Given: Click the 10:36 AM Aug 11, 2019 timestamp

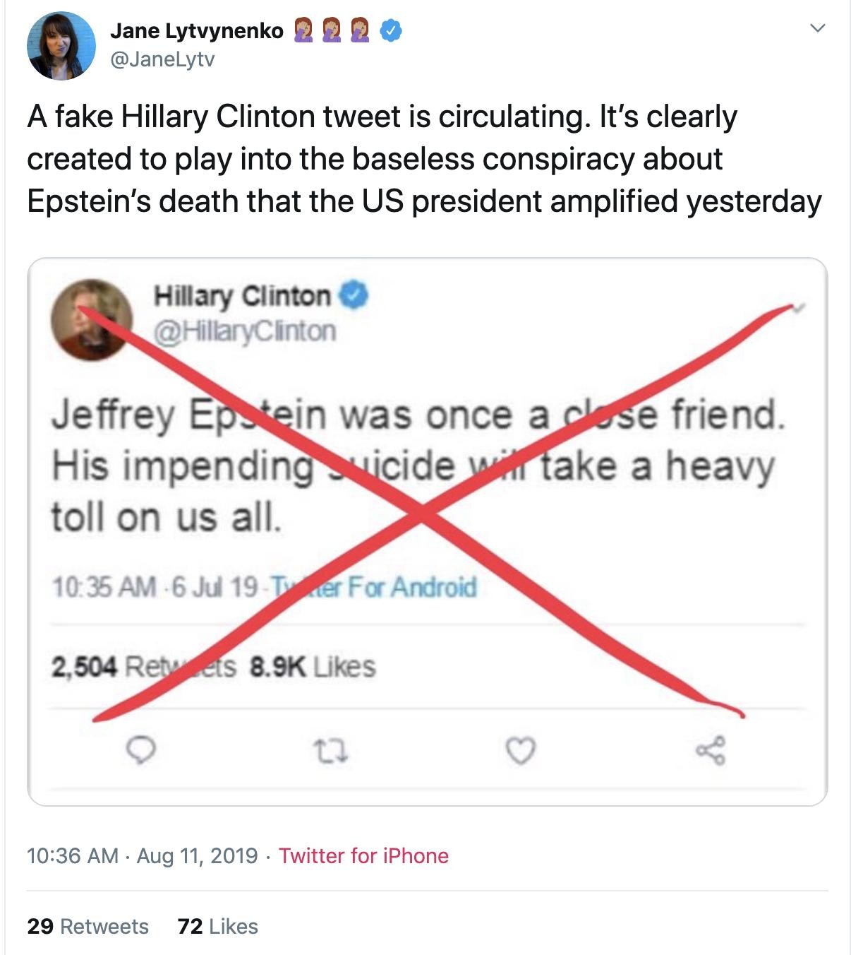Looking at the screenshot, I should point(142,855).
